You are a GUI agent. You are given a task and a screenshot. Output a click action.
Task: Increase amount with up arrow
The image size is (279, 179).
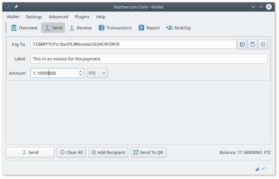click(x=81, y=71)
